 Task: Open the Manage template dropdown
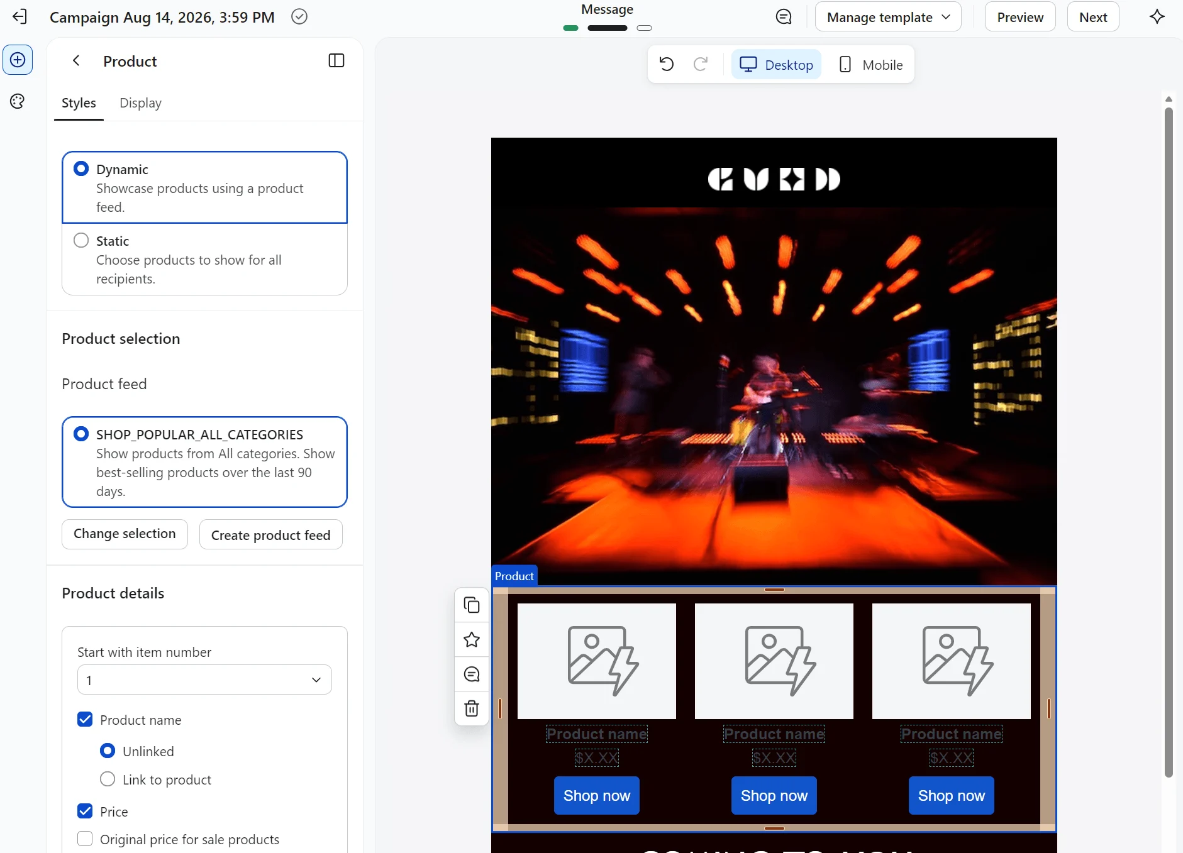[888, 17]
